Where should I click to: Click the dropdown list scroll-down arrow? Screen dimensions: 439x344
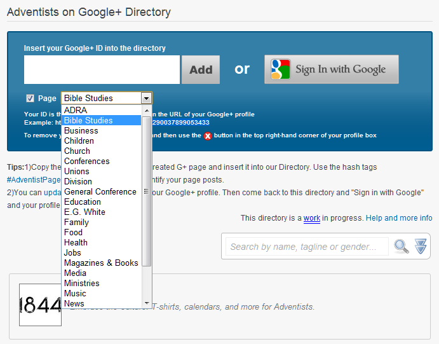(146, 303)
